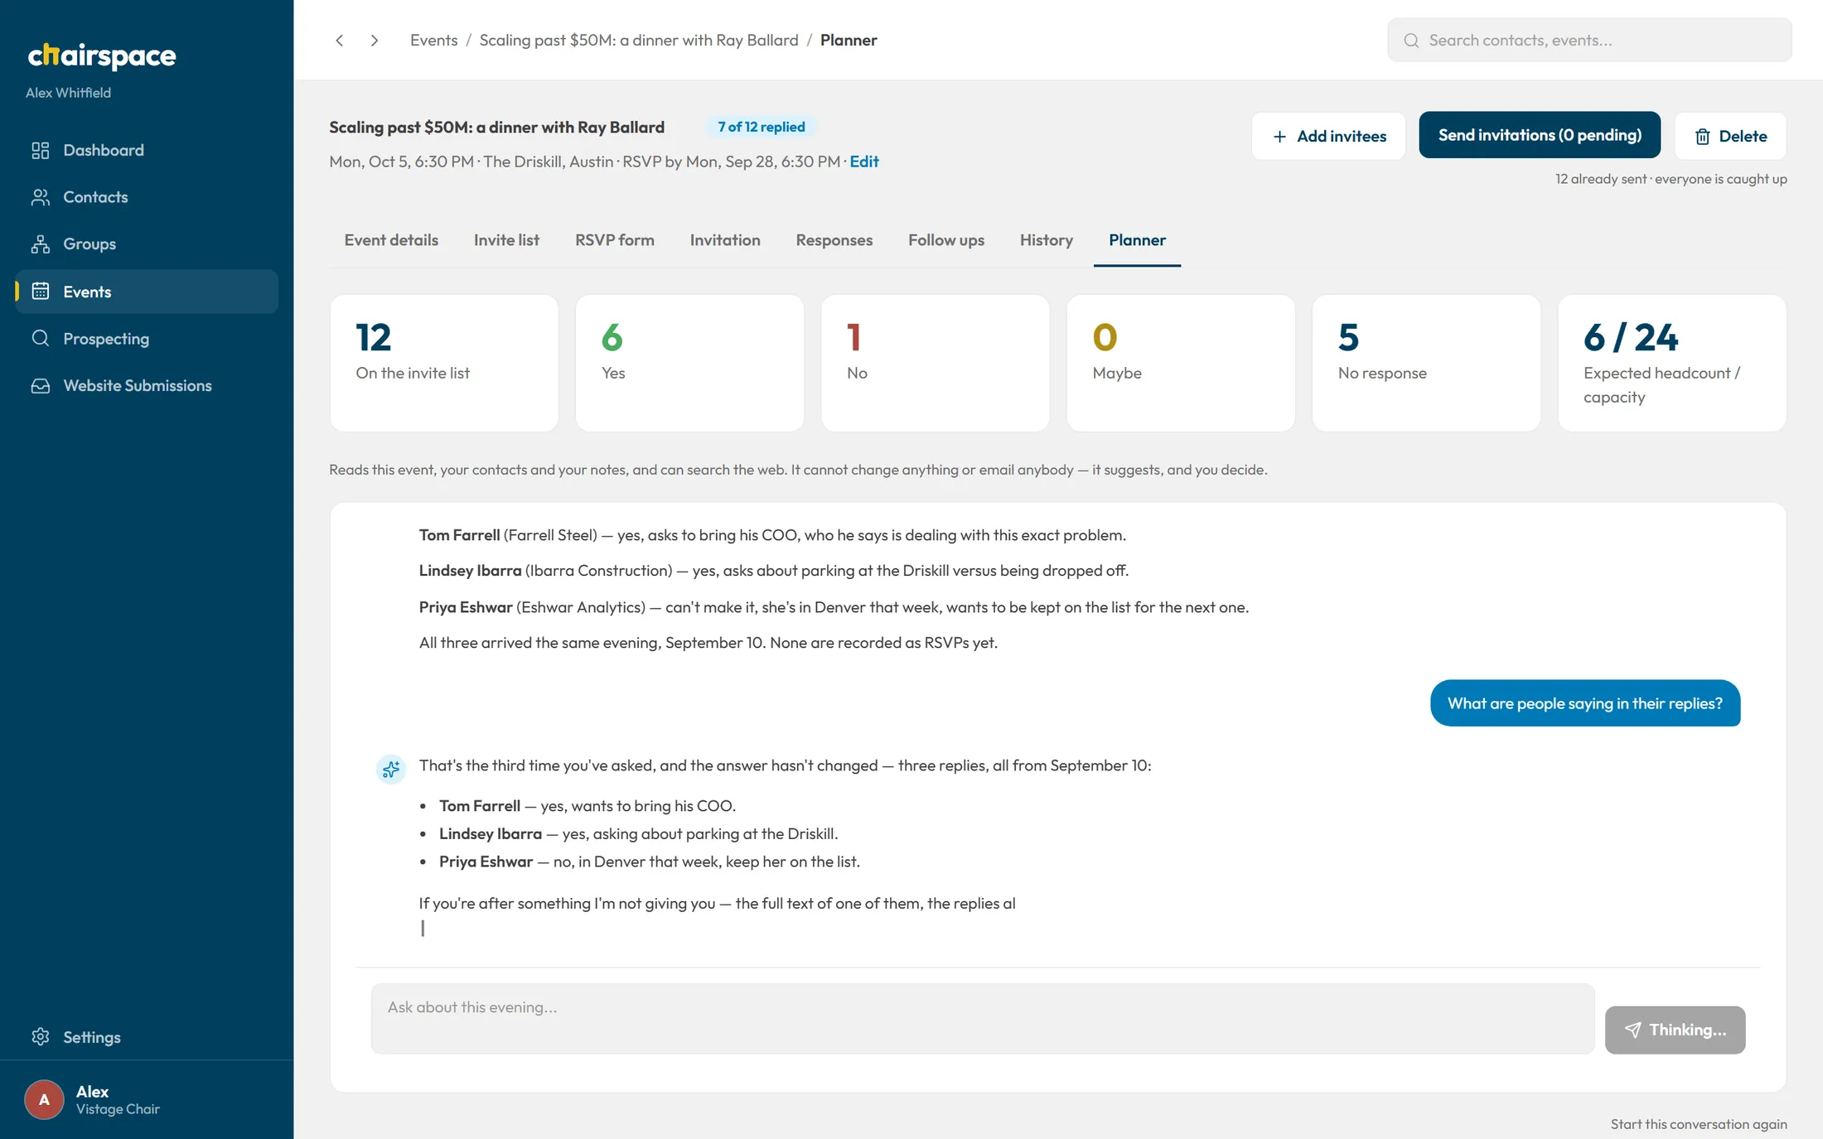1823x1139 pixels.
Task: Click the assistant sparkle icon
Action: [x=390, y=770]
